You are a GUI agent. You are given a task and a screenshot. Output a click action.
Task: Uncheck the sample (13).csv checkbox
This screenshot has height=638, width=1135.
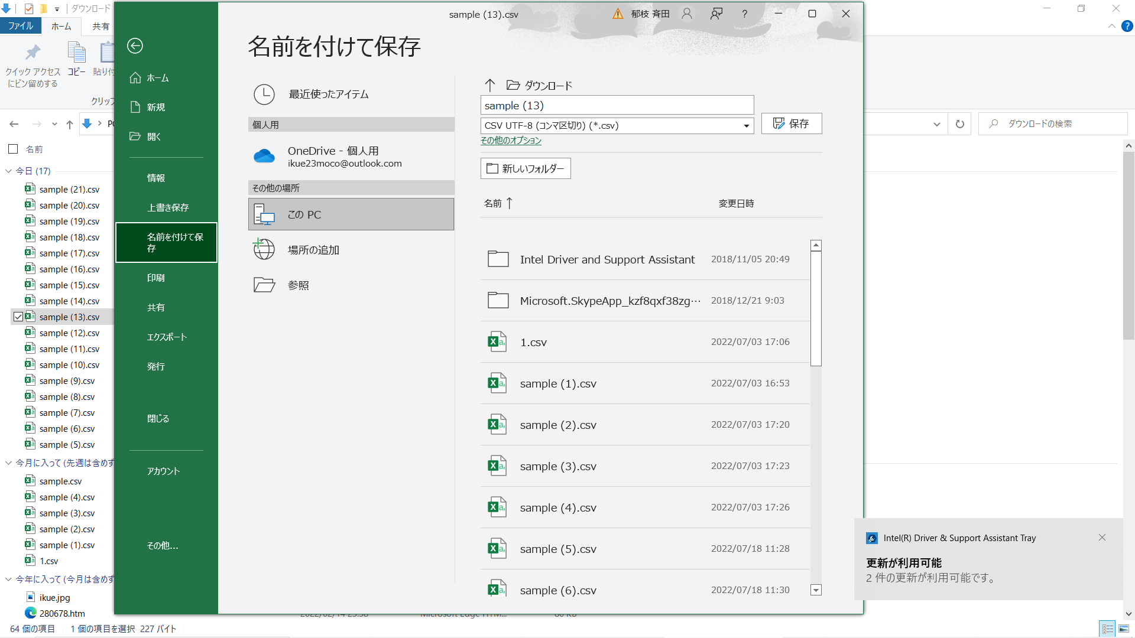pos(18,317)
